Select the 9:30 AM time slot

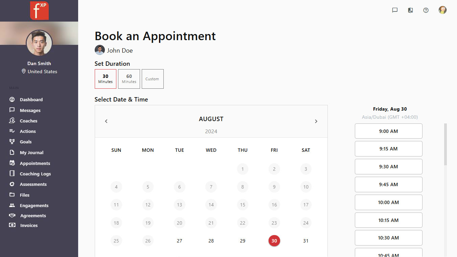(x=388, y=167)
